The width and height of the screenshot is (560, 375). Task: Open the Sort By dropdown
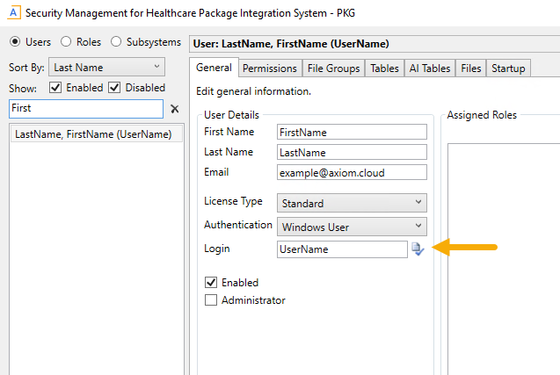(106, 67)
